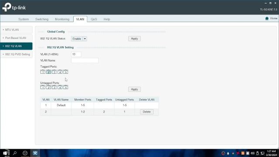Toggle Tagged Port 1
The width and height of the screenshot is (279, 157).
click(x=43, y=72)
